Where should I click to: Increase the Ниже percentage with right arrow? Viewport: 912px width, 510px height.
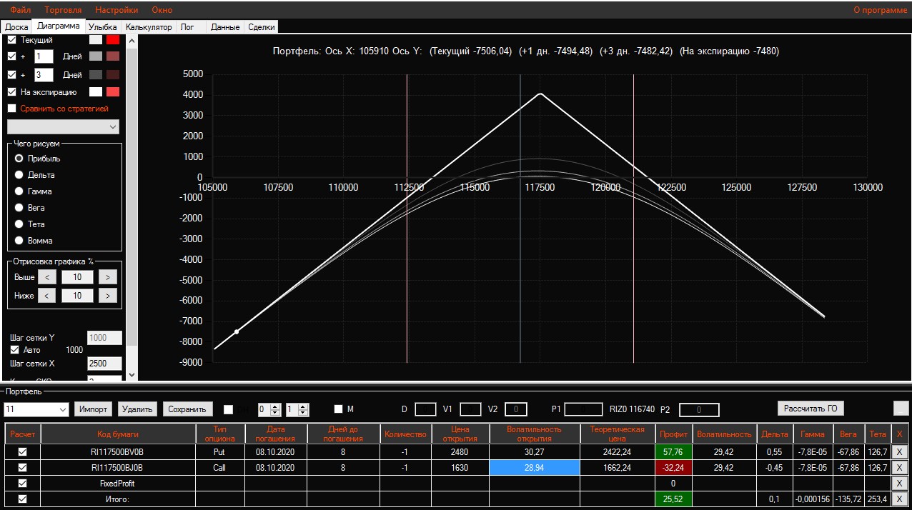pyautogui.click(x=107, y=295)
